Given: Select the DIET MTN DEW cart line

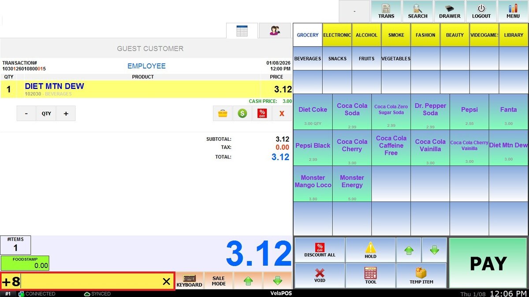Looking at the screenshot, I should (x=146, y=89).
